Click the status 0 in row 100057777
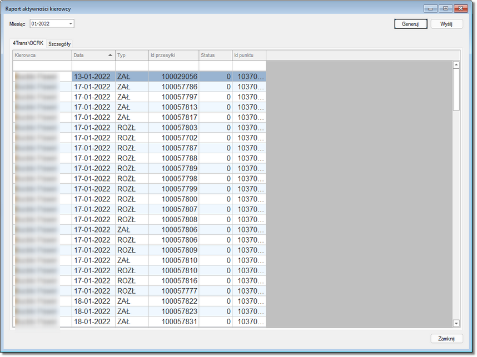The image size is (477, 357). pyautogui.click(x=215, y=291)
